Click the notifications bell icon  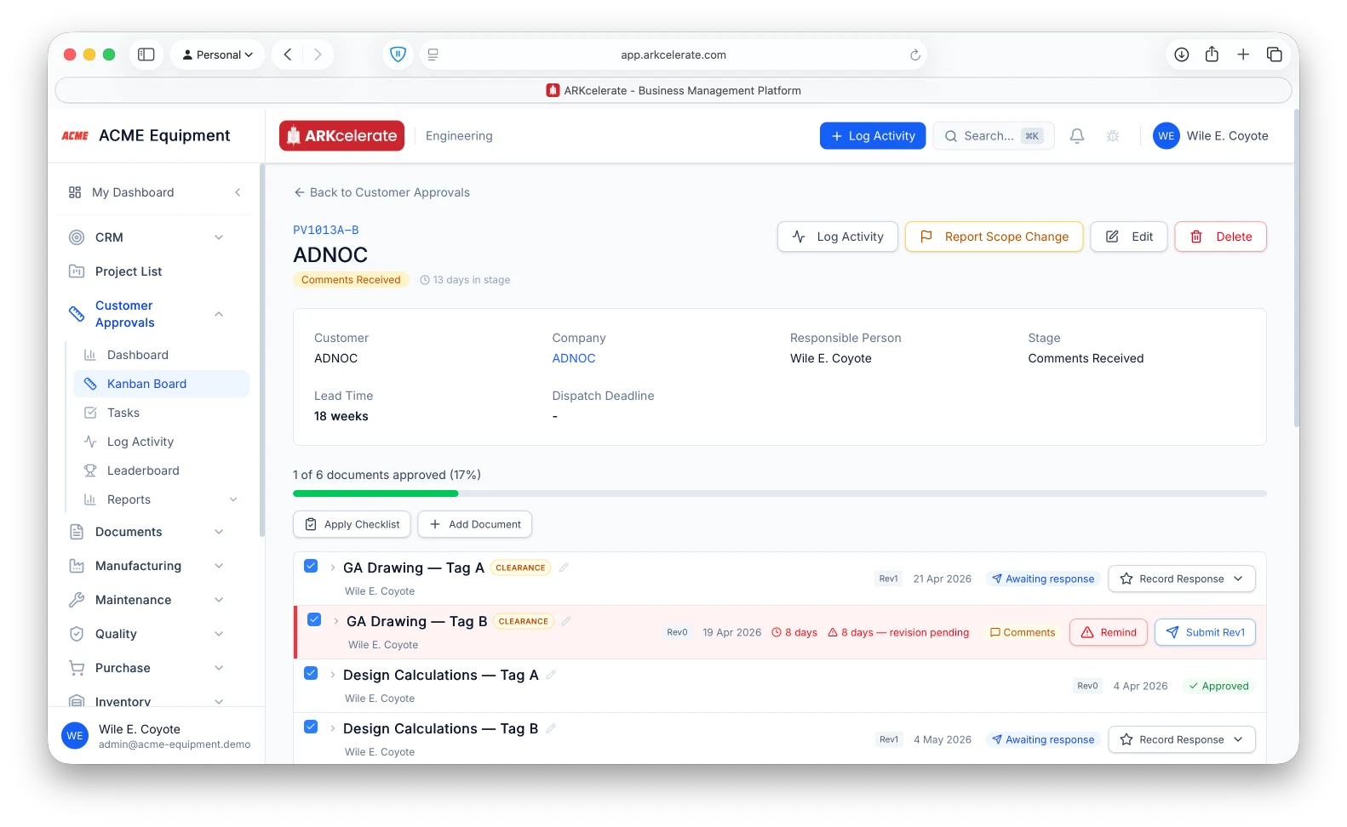tap(1077, 136)
